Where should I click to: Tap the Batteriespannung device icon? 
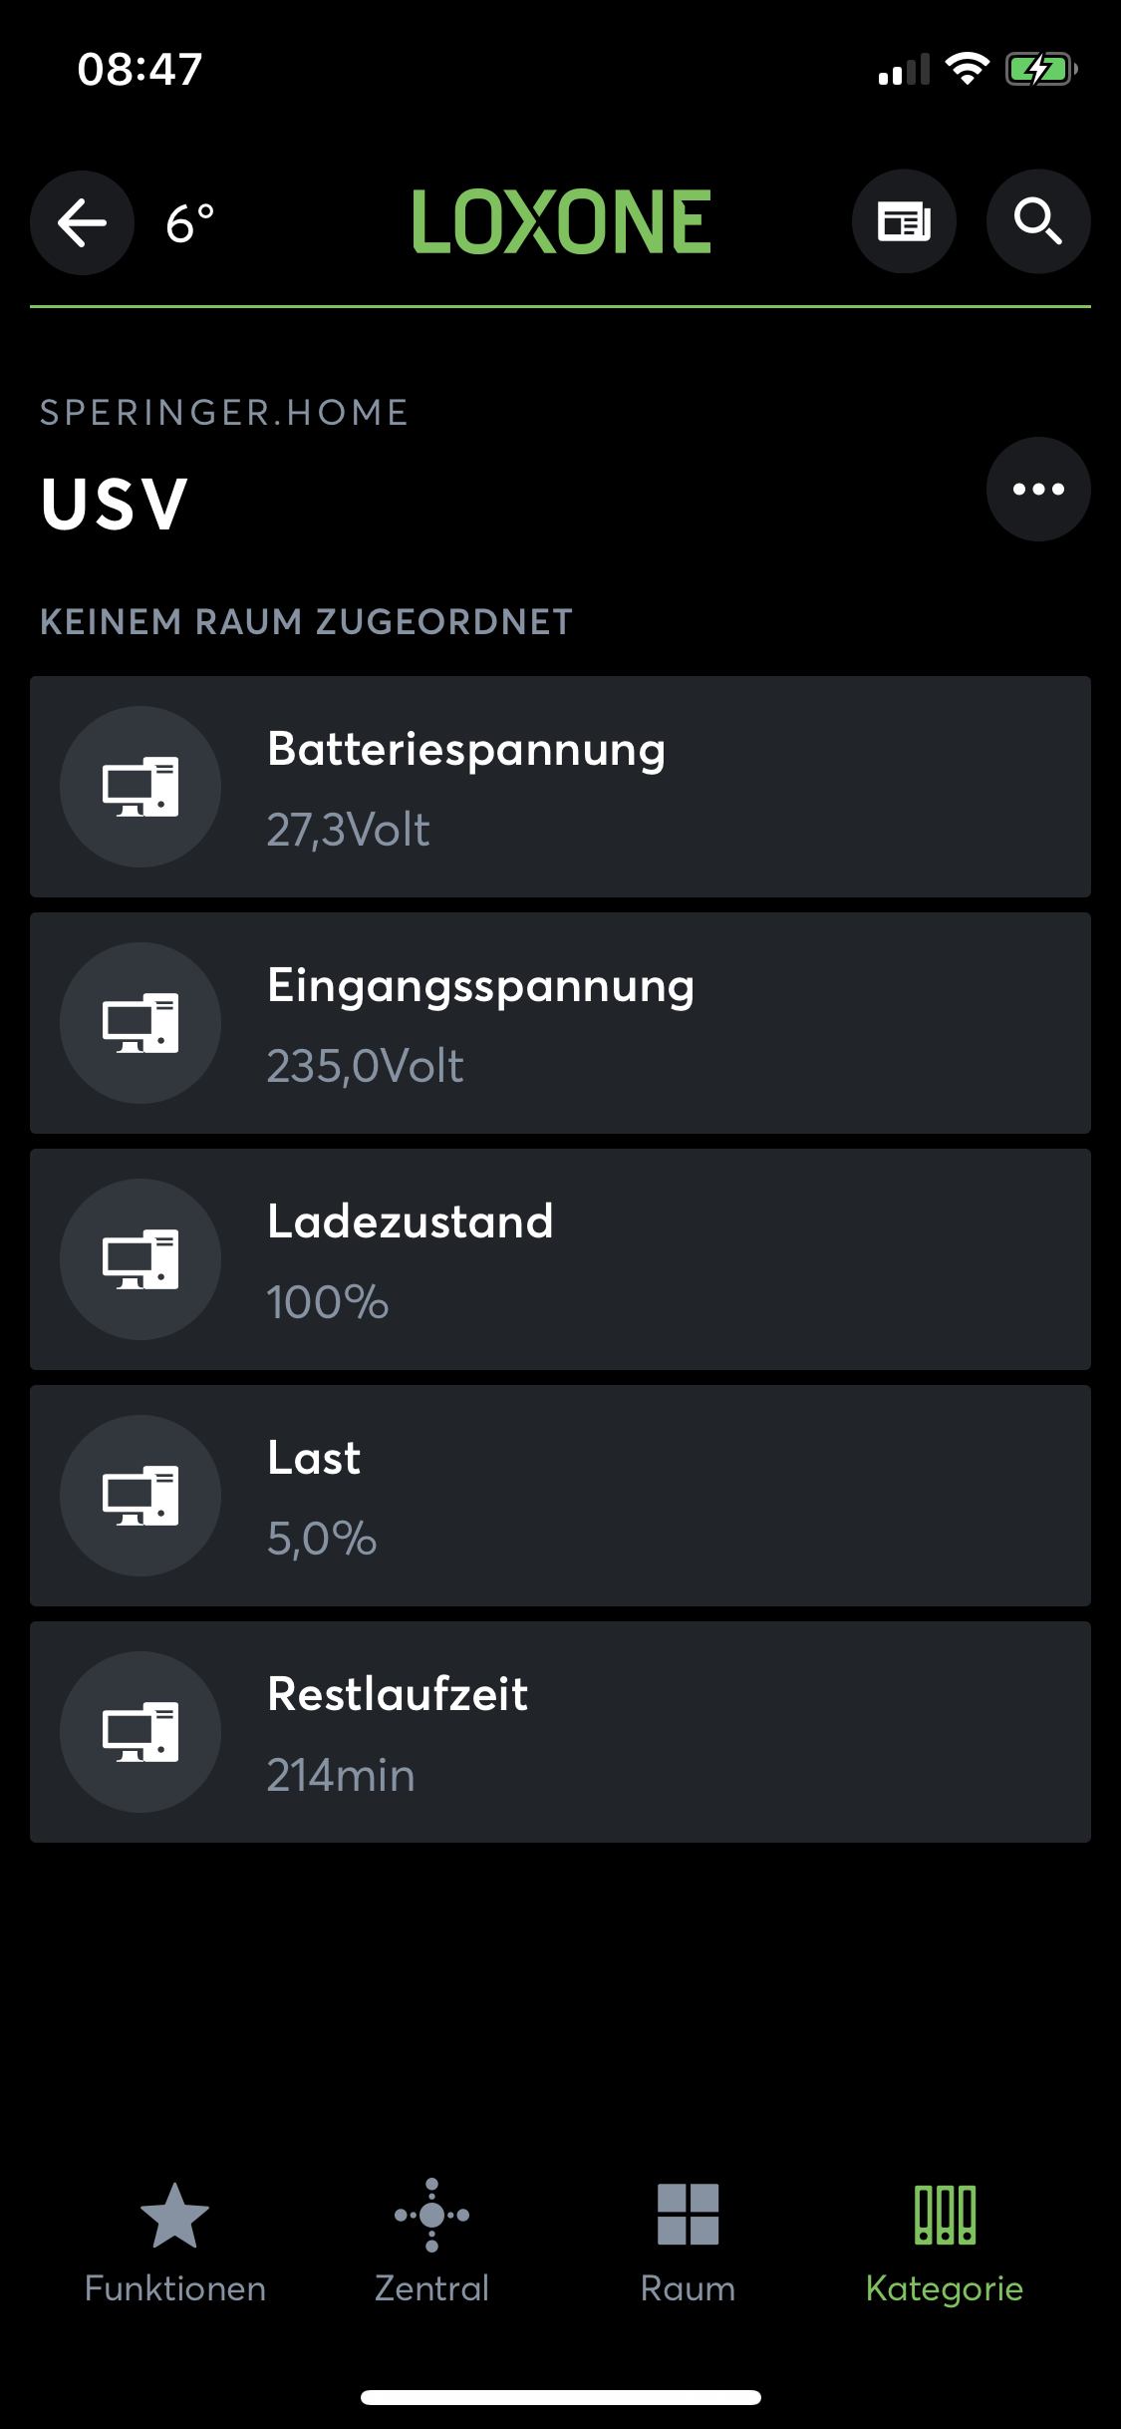pyautogui.click(x=140, y=787)
